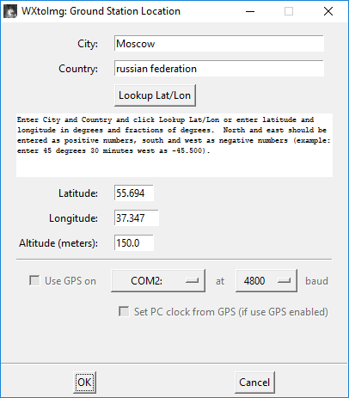Enable the Use GPS on checkbox
This screenshot has width=349, height=398.
pyautogui.click(x=34, y=280)
